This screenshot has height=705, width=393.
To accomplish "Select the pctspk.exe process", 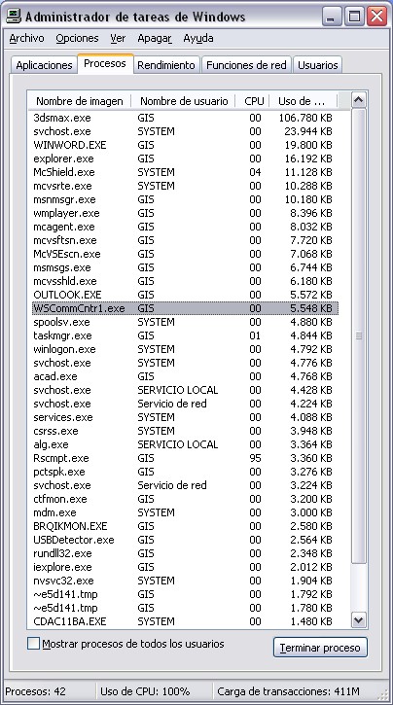I will pos(185,472).
